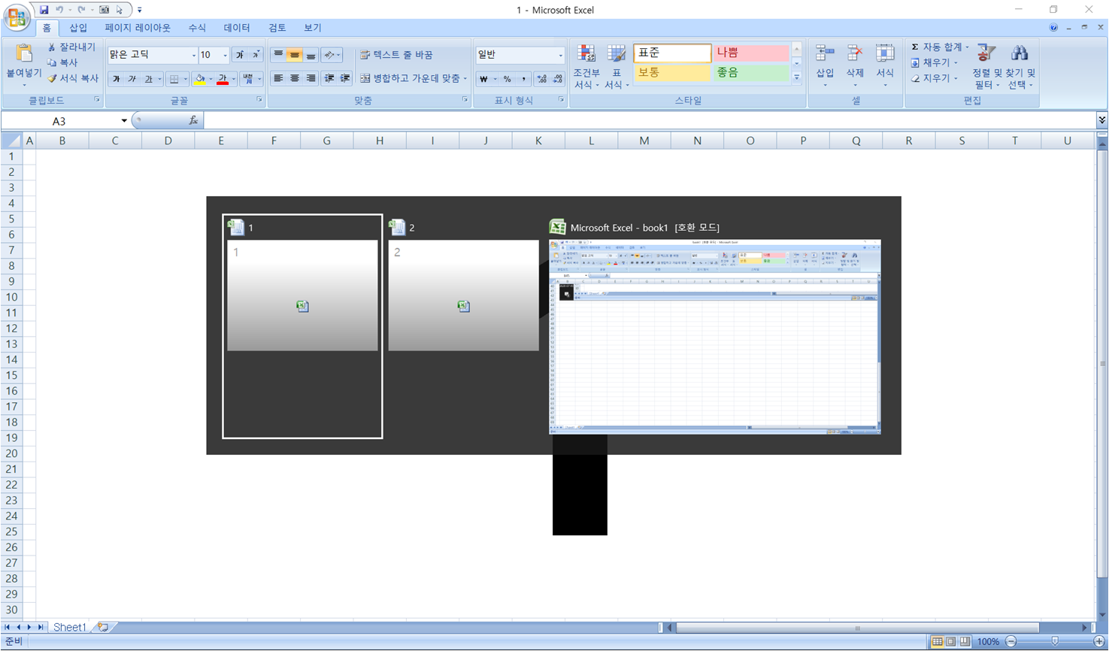The image size is (1109, 651).
Task: Open 표 서식 table format gallery
Action: tap(617, 66)
